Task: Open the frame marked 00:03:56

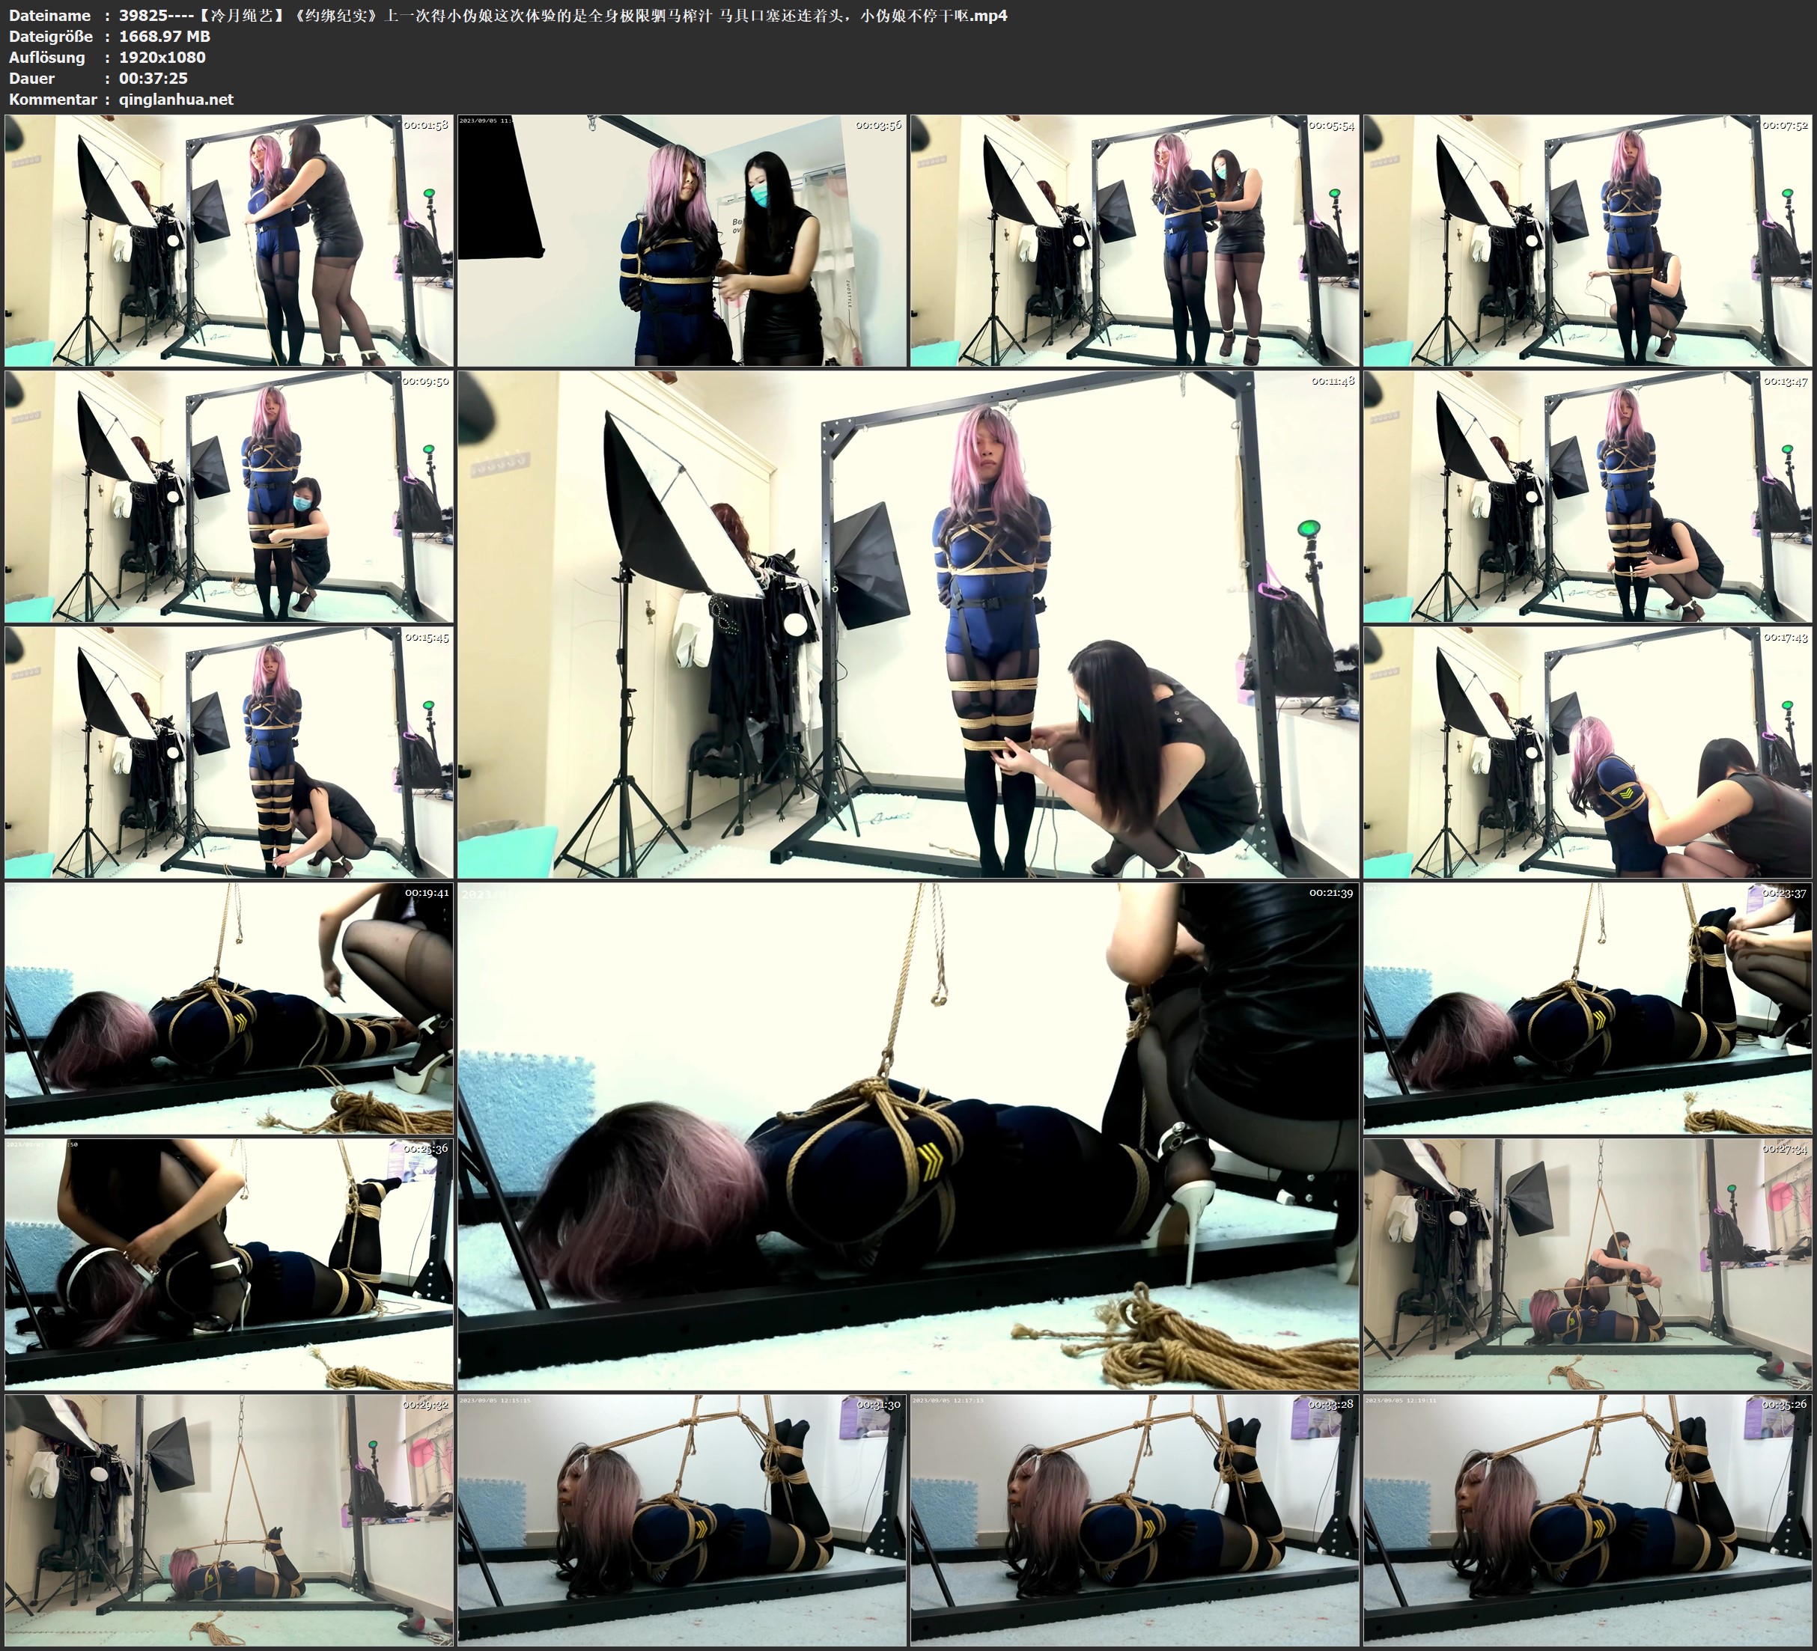Action: (681, 241)
